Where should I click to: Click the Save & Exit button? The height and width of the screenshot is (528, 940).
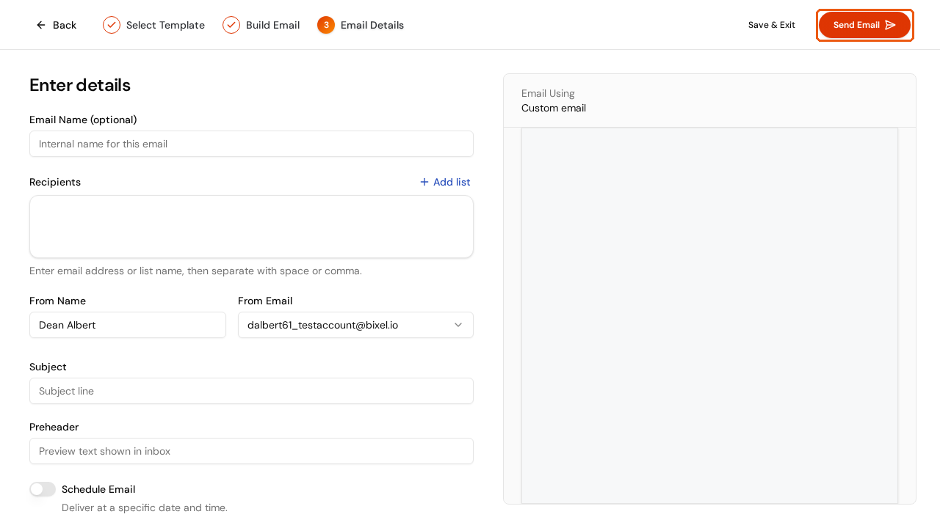coord(772,25)
